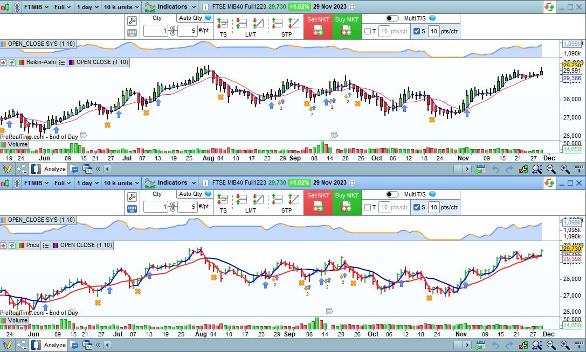Click Buy MKT in top chart
Image resolution: width=586 pixels, height=352 pixels.
pyautogui.click(x=347, y=26)
